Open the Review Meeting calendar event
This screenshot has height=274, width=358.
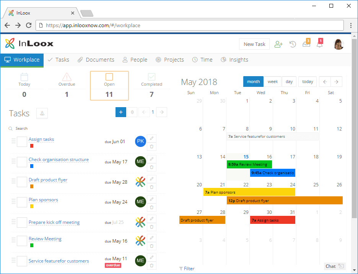249,164
